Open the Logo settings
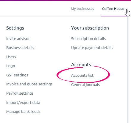 tap(11, 66)
